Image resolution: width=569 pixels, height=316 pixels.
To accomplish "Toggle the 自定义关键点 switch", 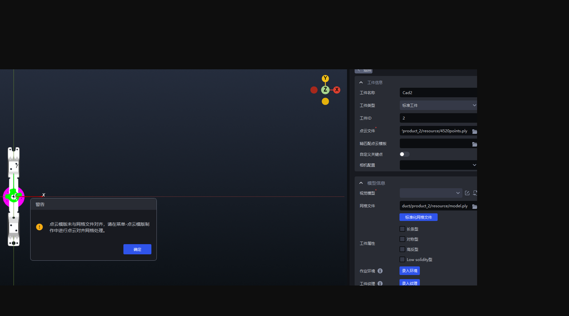I will coord(404,154).
